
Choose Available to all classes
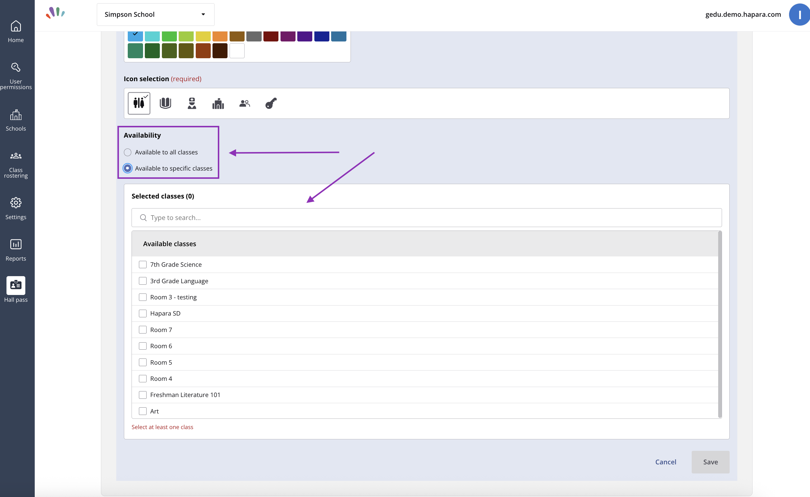point(128,152)
